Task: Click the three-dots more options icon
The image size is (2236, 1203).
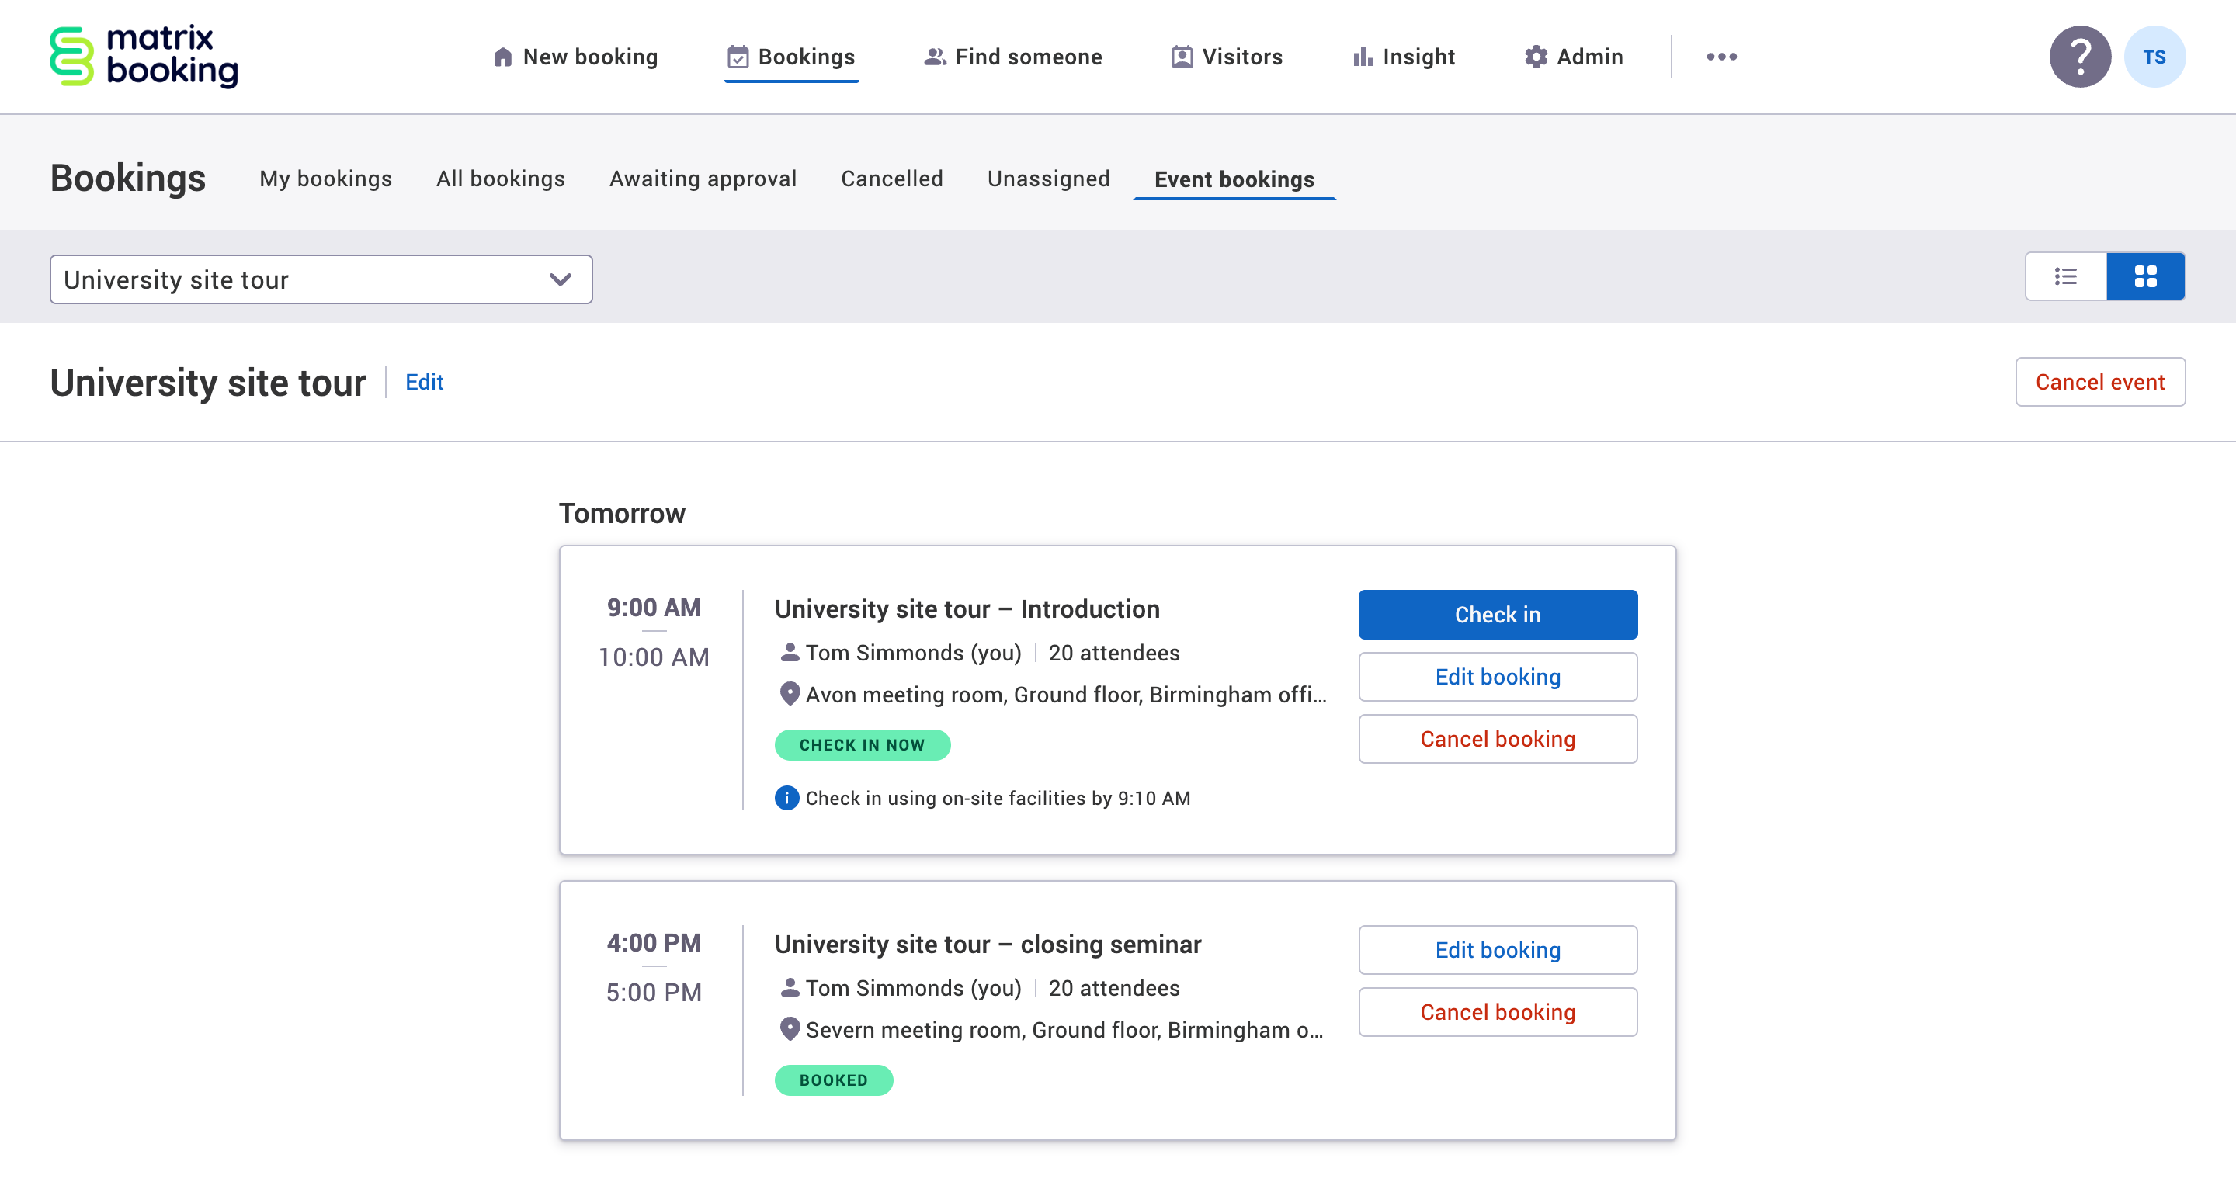Action: (1721, 57)
